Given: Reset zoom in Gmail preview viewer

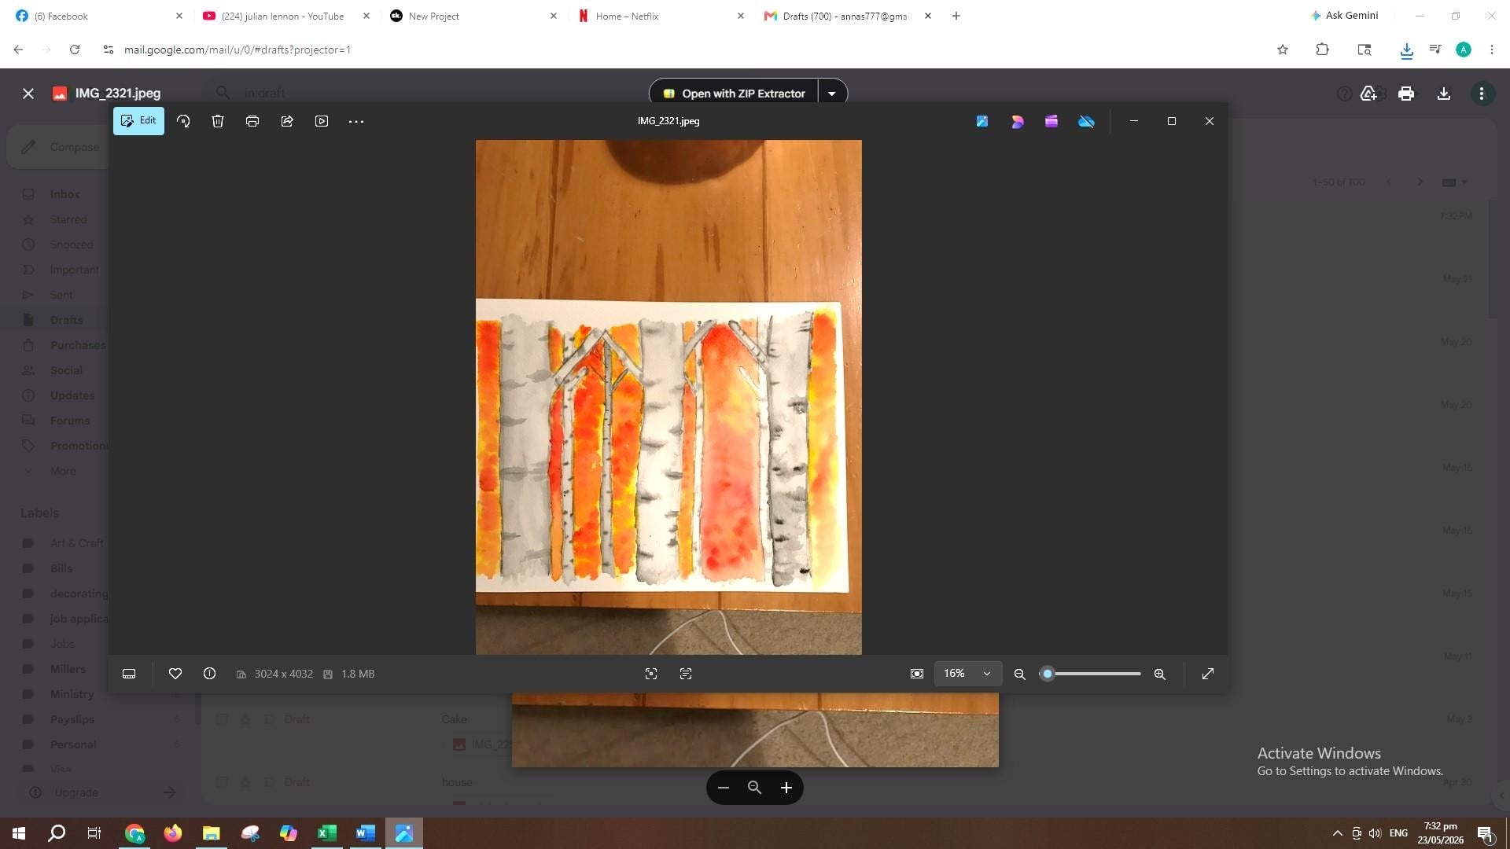Looking at the screenshot, I should coord(754,788).
